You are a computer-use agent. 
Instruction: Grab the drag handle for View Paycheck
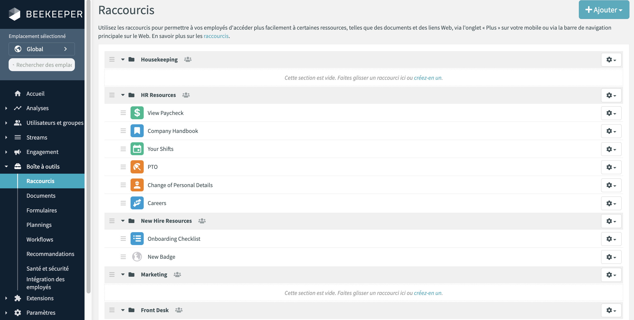point(123,113)
